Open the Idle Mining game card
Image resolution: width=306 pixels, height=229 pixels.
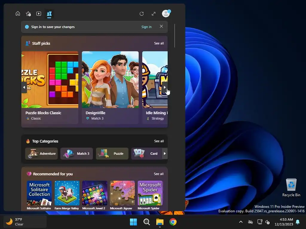155,87
